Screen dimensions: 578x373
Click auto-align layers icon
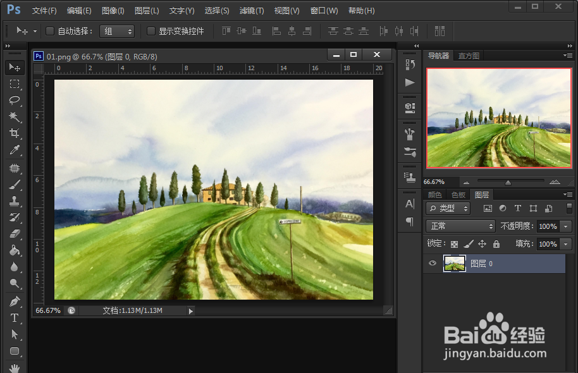(440, 31)
